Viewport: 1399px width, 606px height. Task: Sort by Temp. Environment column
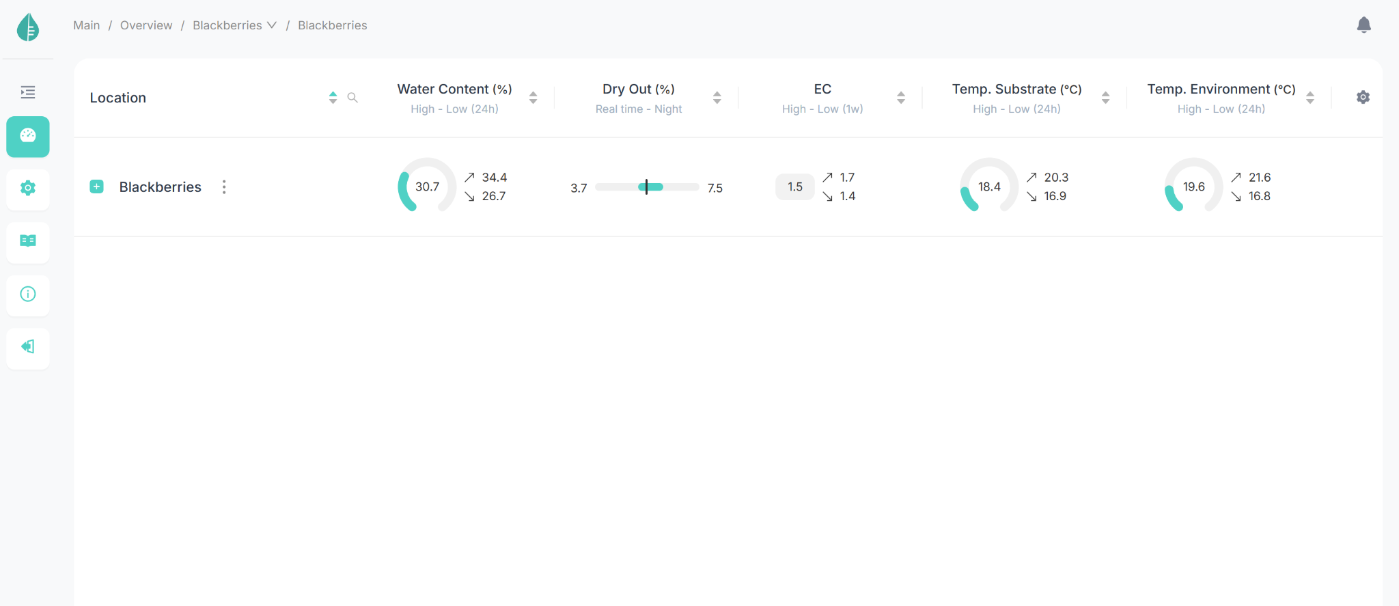1310,98
